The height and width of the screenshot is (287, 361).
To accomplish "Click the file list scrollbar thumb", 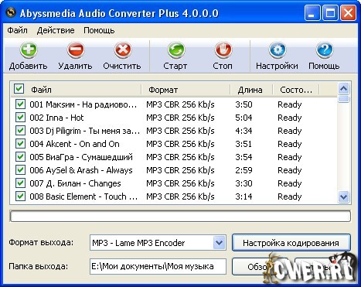I will (x=344, y=99).
